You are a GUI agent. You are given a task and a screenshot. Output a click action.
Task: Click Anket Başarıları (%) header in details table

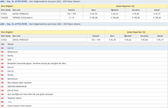[x=136, y=32]
